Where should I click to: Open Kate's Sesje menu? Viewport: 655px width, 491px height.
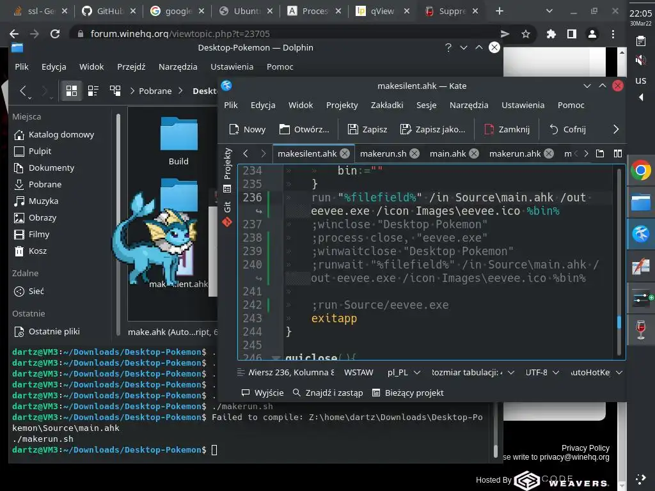tap(426, 105)
